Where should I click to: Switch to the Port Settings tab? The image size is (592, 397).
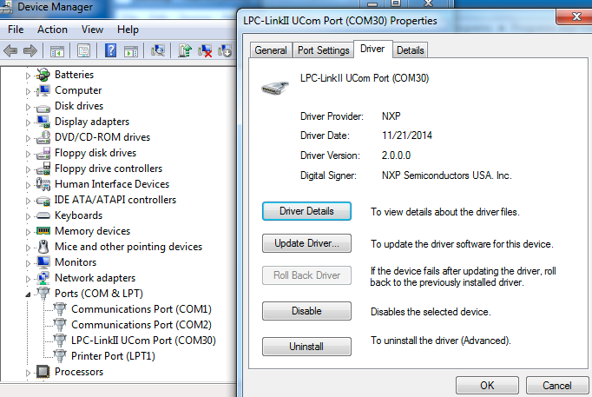[x=323, y=50]
